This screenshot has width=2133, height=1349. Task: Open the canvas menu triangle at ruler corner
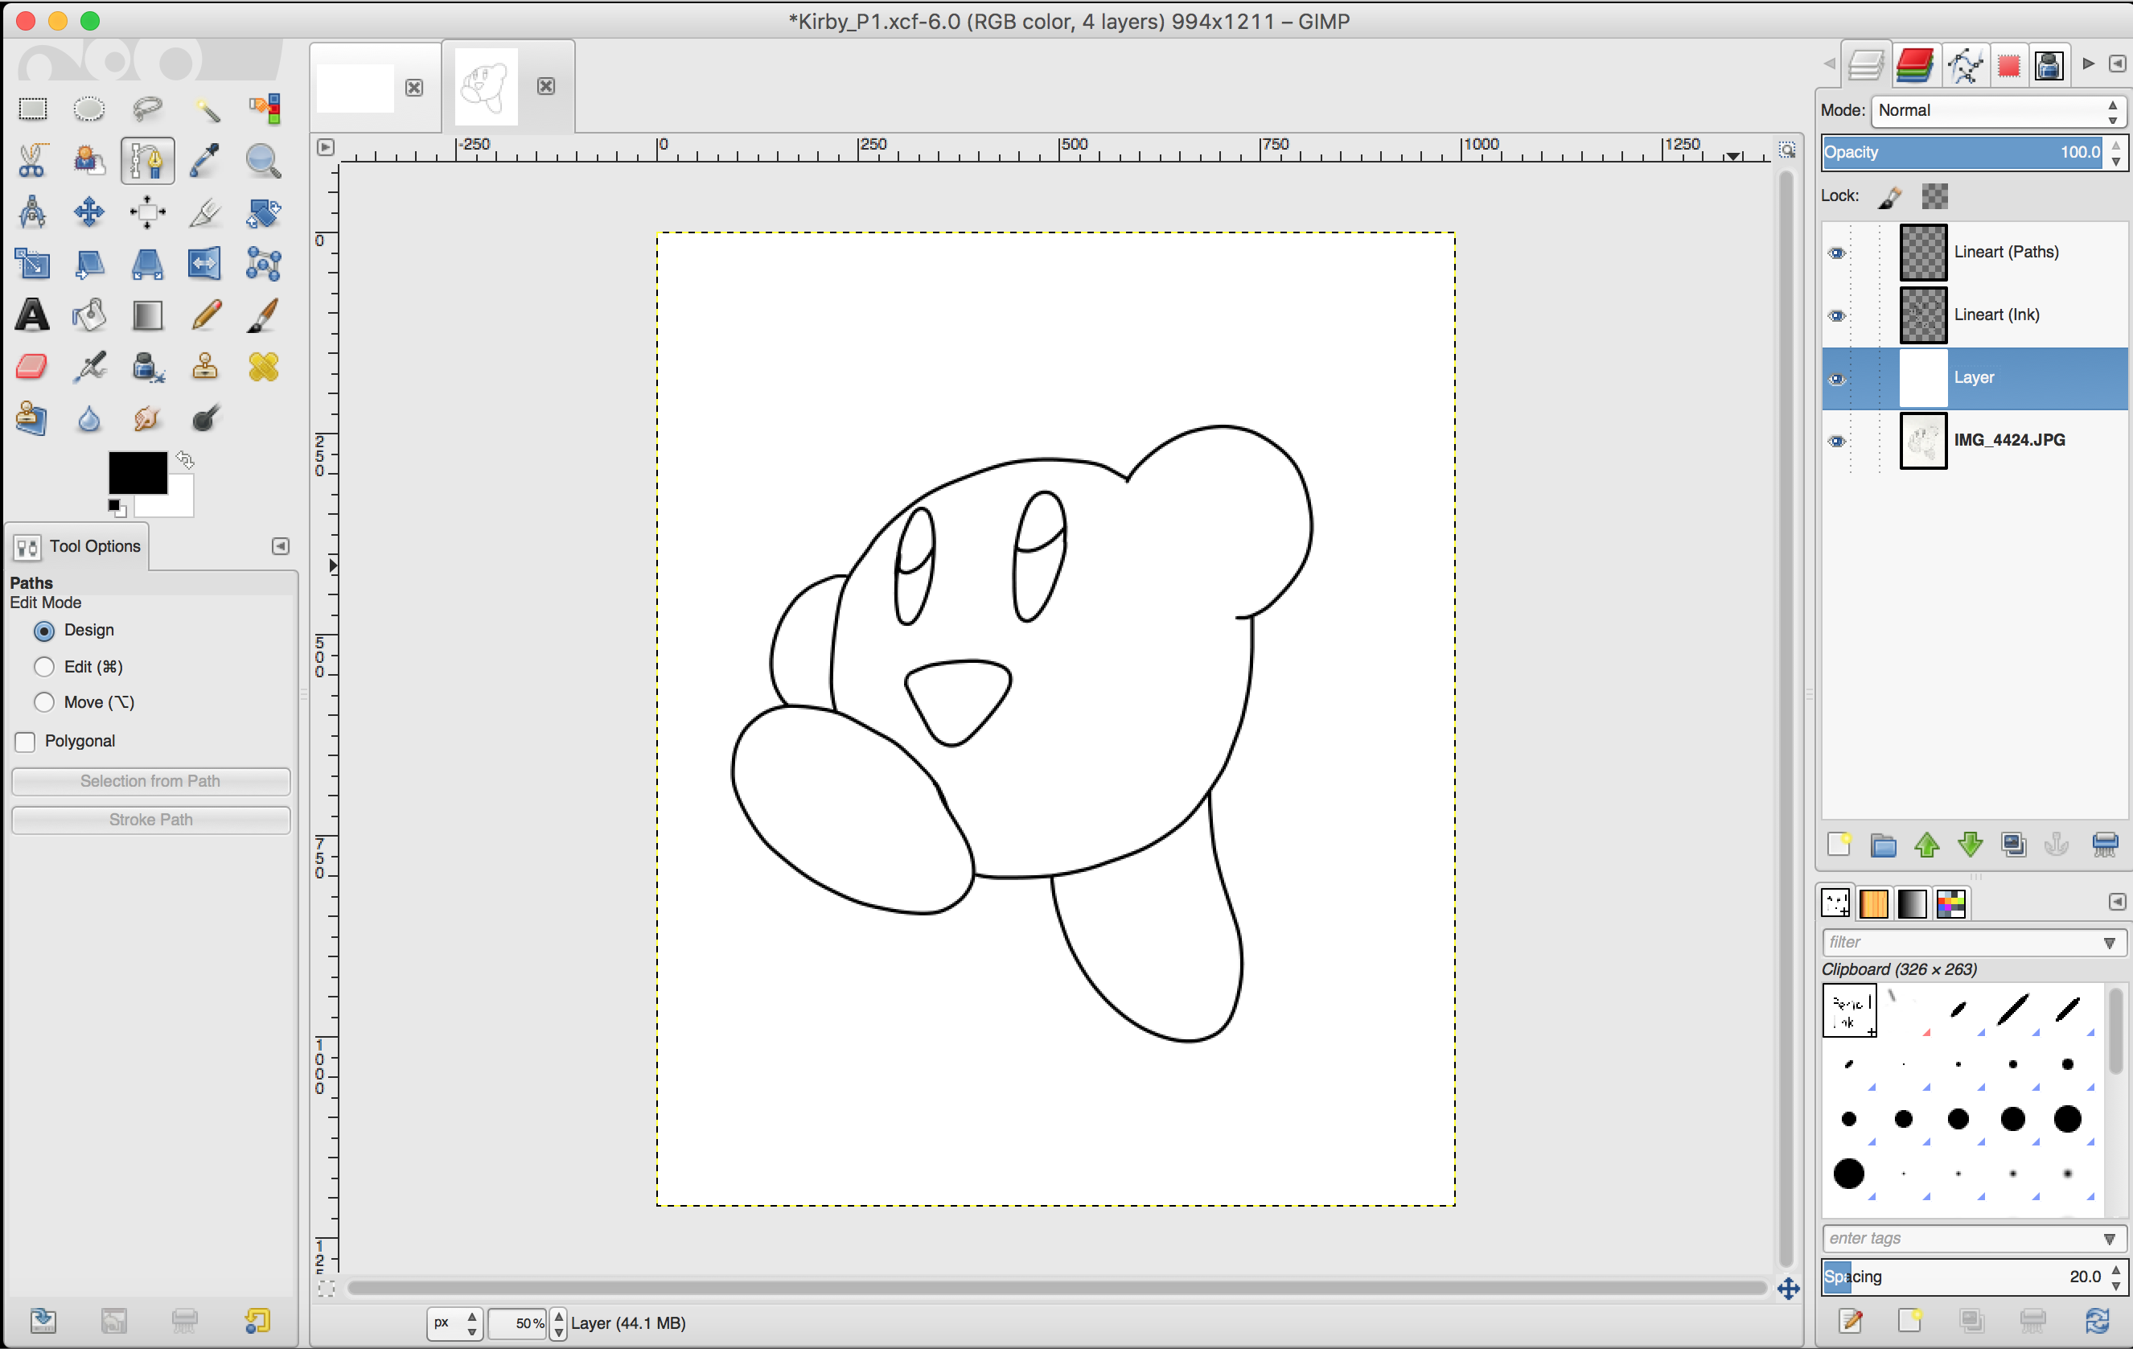pyautogui.click(x=326, y=147)
